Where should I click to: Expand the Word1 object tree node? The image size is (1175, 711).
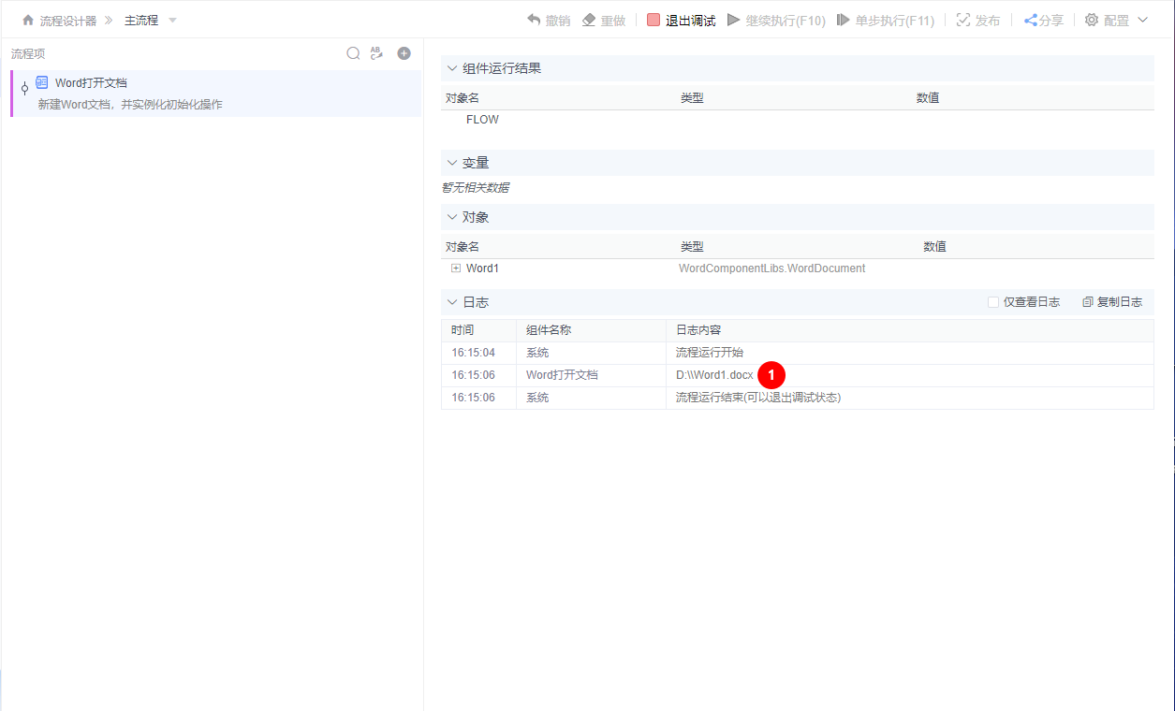coord(454,268)
